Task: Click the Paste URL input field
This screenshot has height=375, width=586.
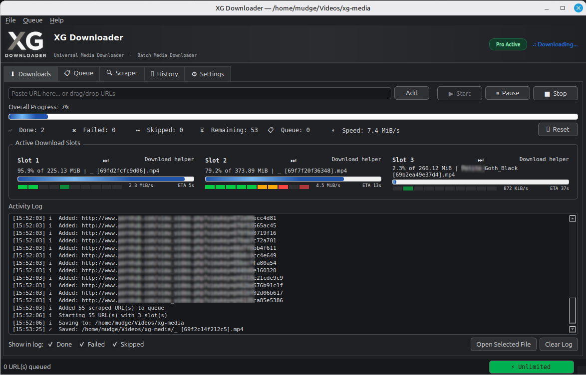Action: 200,93
